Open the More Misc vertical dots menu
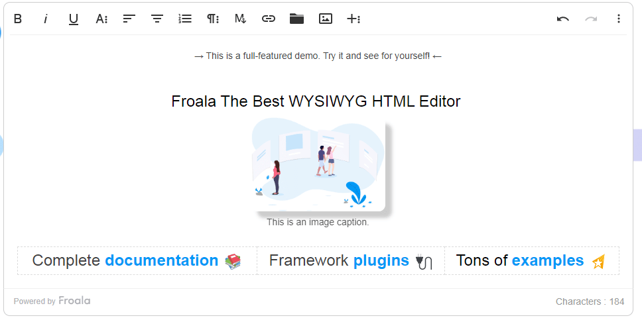The width and height of the screenshot is (642, 318). [619, 19]
